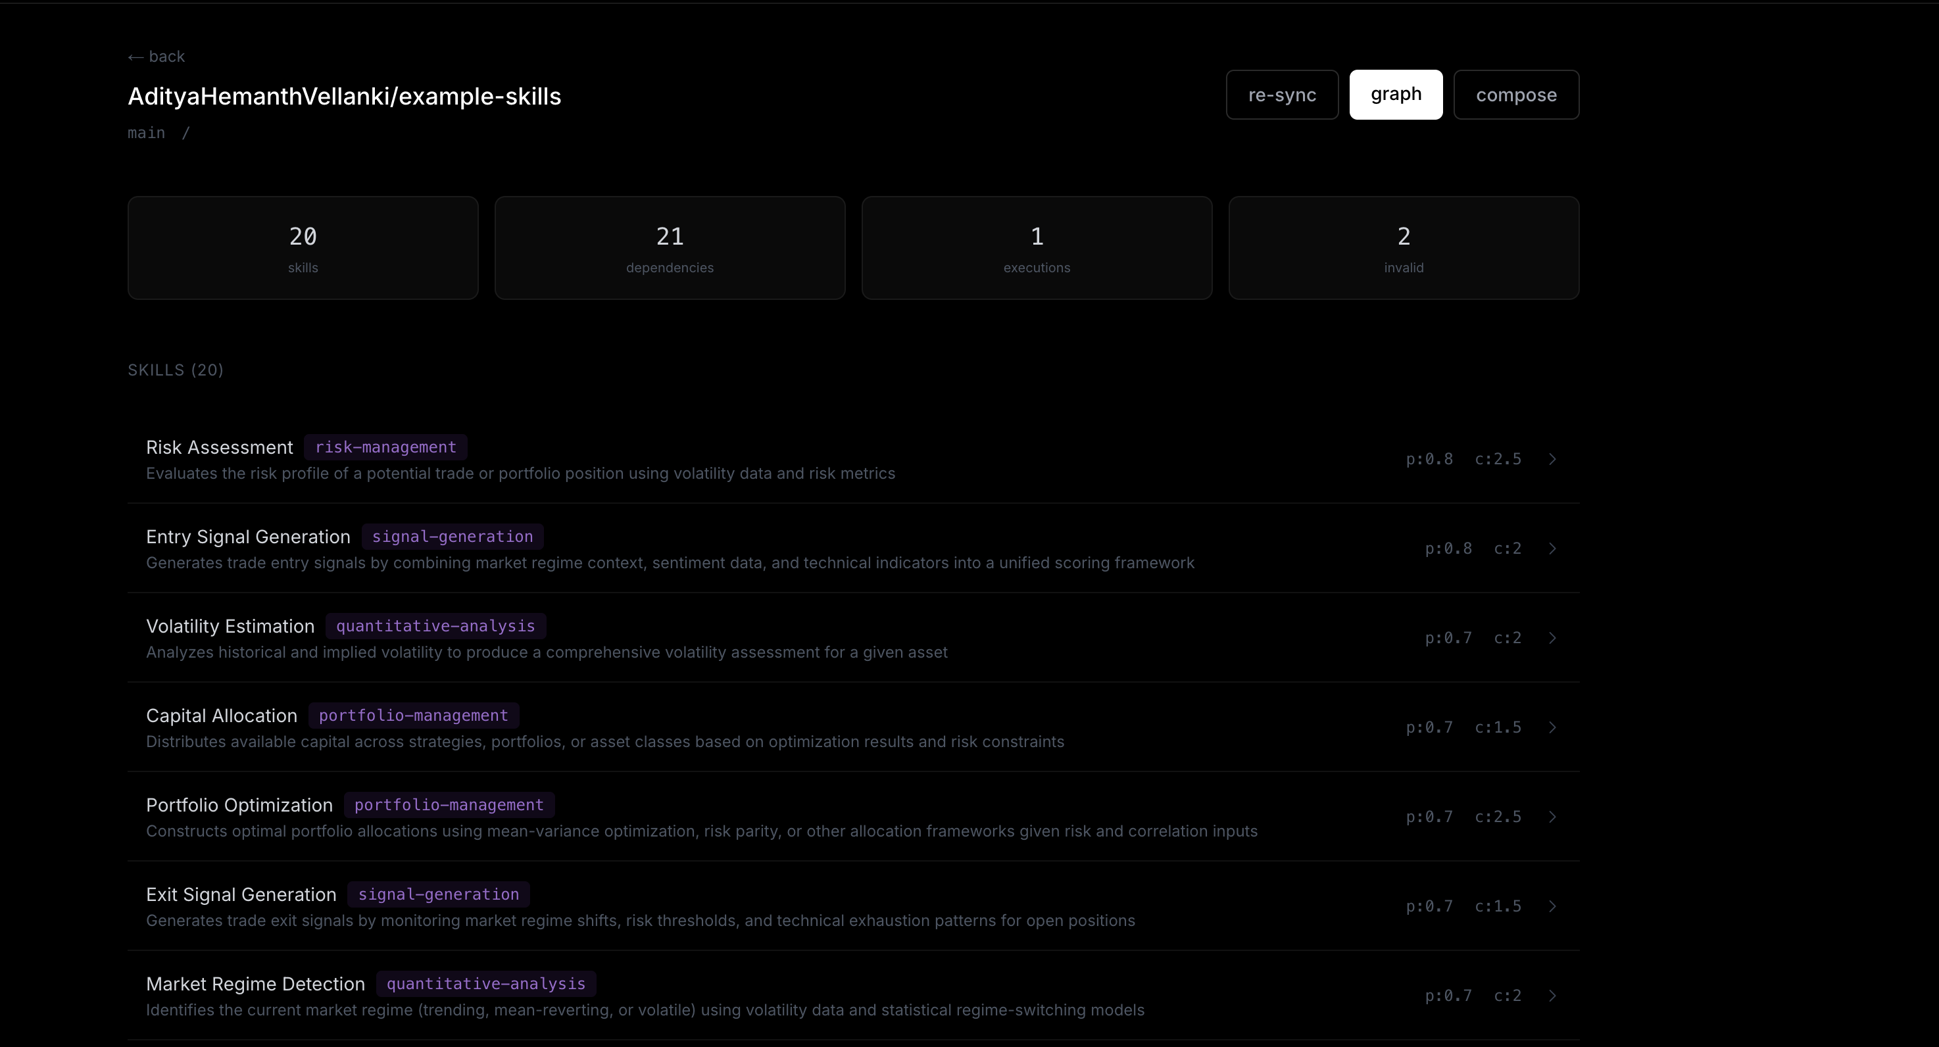This screenshot has height=1047, width=1939.
Task: Open the Exit Signal Generation skill
Action: tap(241, 895)
